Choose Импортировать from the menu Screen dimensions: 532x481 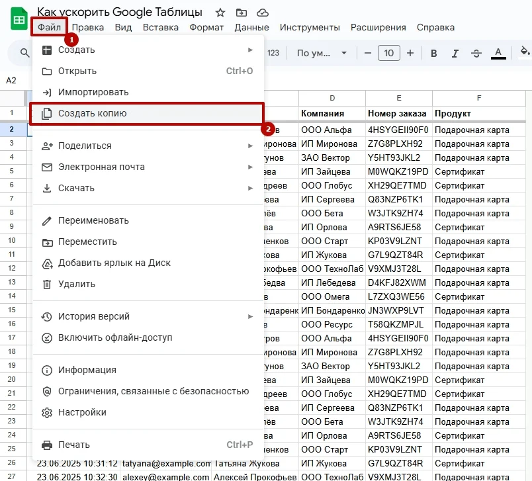(93, 92)
